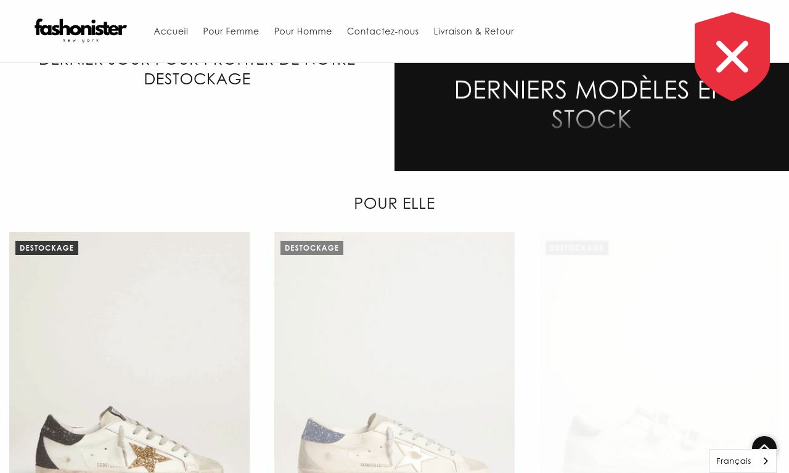
Task: Go to the Accueil menu item
Action: coord(171,31)
